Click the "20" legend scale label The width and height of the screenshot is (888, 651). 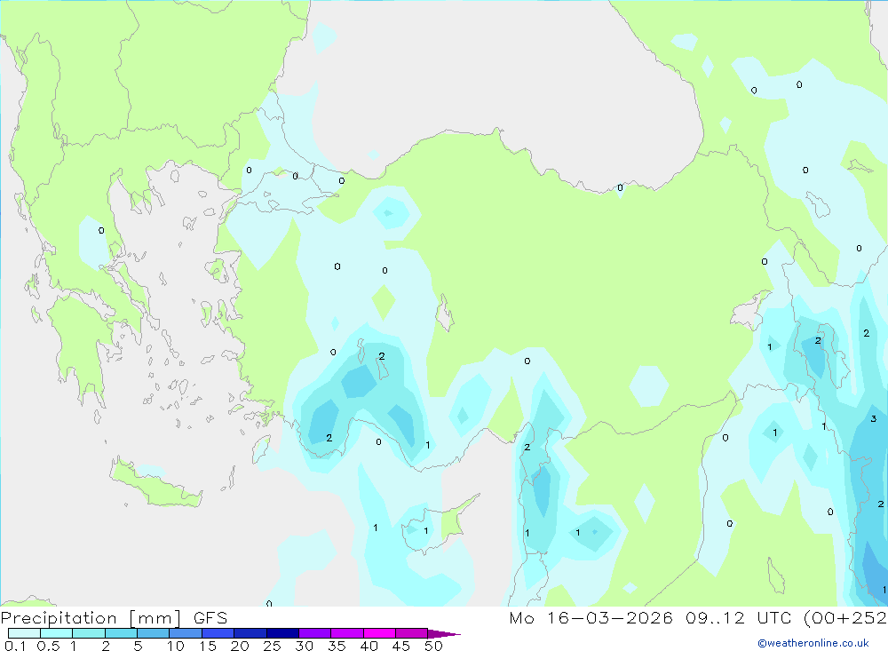click(x=240, y=646)
